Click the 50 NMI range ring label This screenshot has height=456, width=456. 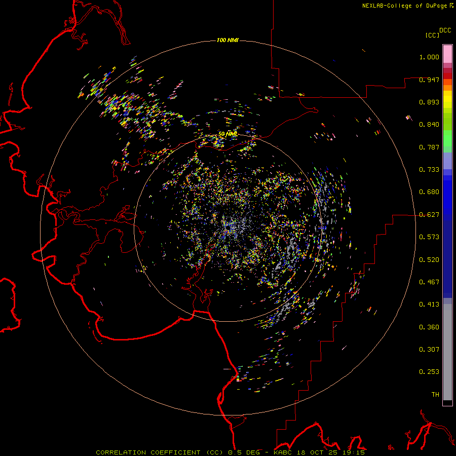[x=227, y=134]
